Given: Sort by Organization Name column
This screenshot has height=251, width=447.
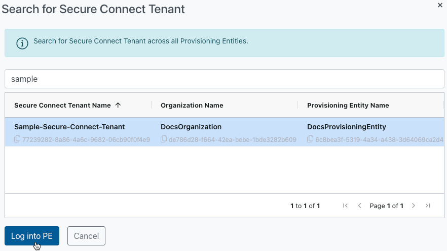Looking at the screenshot, I should pos(192,106).
